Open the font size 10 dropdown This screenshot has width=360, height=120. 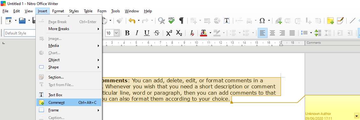[116, 33]
